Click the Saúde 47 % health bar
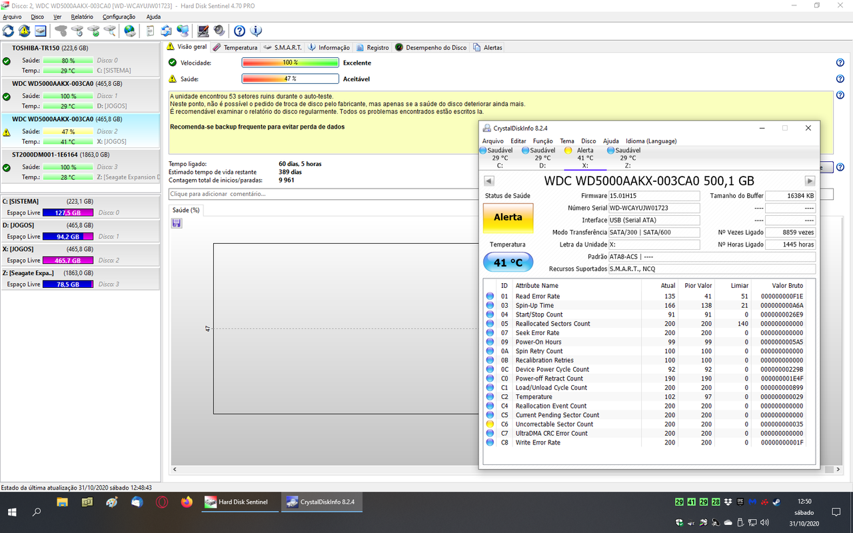Image resolution: width=853 pixels, height=533 pixels. [x=290, y=79]
